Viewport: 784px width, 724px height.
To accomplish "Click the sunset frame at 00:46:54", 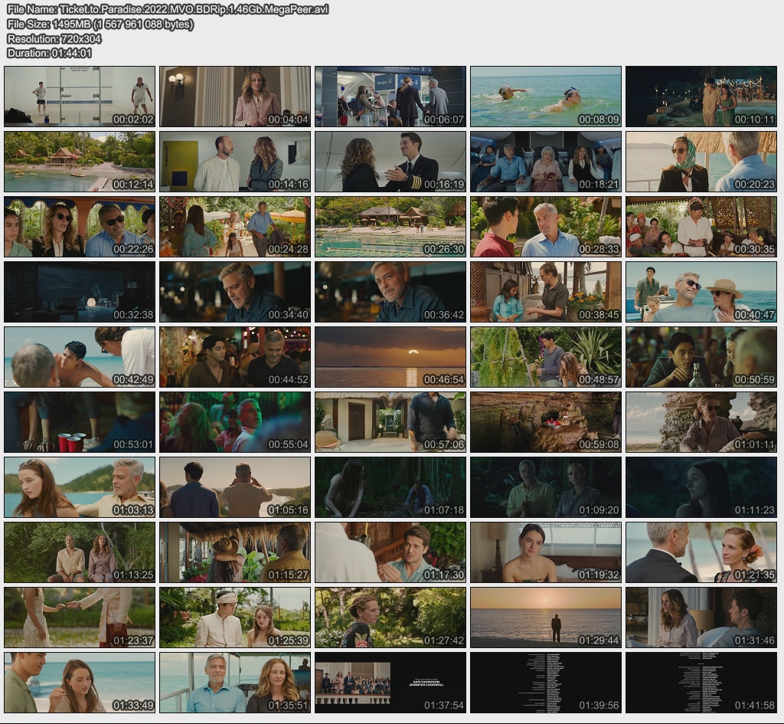I will point(390,357).
